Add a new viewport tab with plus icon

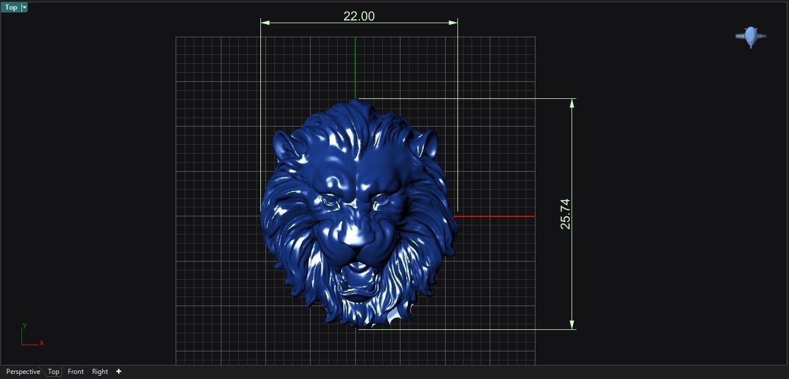tap(119, 372)
